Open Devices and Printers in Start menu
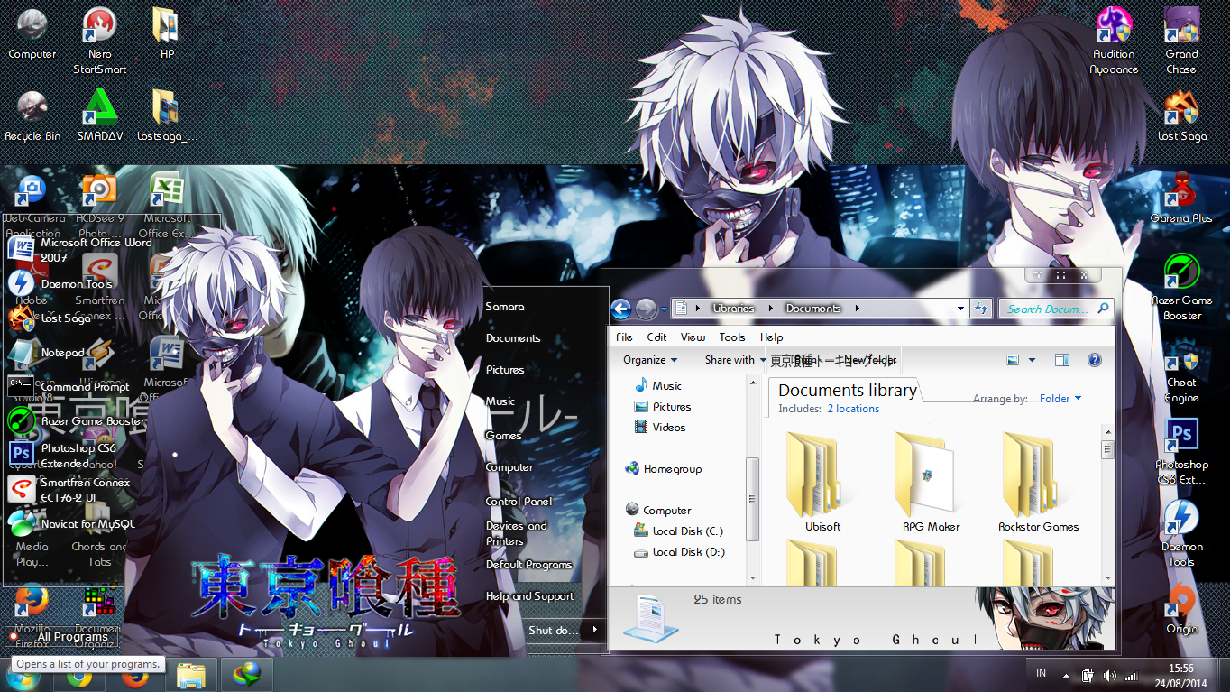Image resolution: width=1230 pixels, height=692 pixels. pyautogui.click(x=516, y=533)
